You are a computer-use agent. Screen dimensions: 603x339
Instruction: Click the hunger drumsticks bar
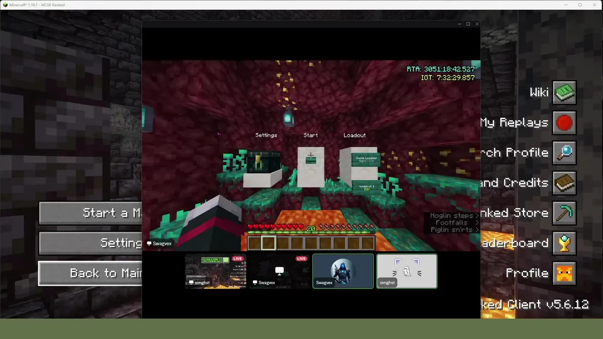[346, 227]
